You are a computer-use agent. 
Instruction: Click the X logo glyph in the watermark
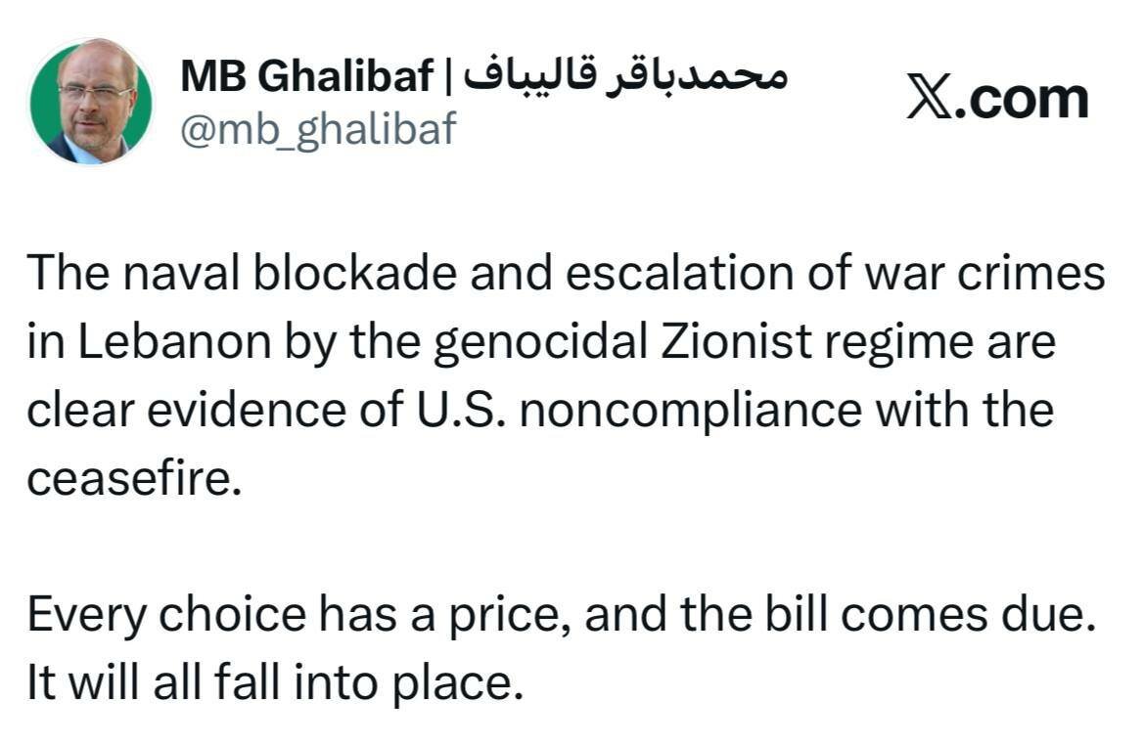pyautogui.click(x=929, y=97)
